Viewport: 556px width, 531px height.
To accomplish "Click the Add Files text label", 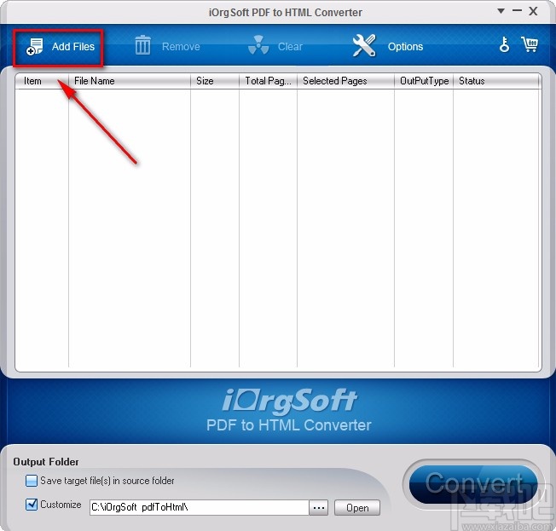I will pyautogui.click(x=73, y=47).
